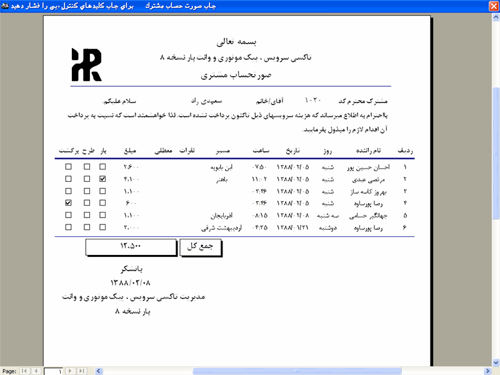Toggle the طرح checkbox for مرتضی عبدی

[87, 179]
